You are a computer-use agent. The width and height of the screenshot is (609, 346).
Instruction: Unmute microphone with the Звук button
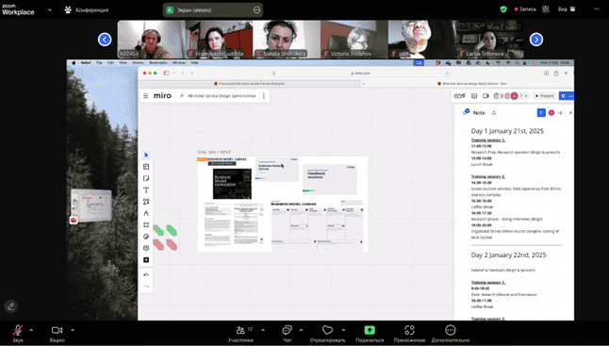18,333
